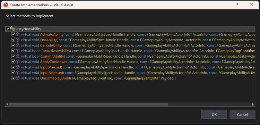Image resolution: width=260 pixels, height=125 pixels.
Task: Click the ApplyCooldown method cube icon
Action: (18, 62)
